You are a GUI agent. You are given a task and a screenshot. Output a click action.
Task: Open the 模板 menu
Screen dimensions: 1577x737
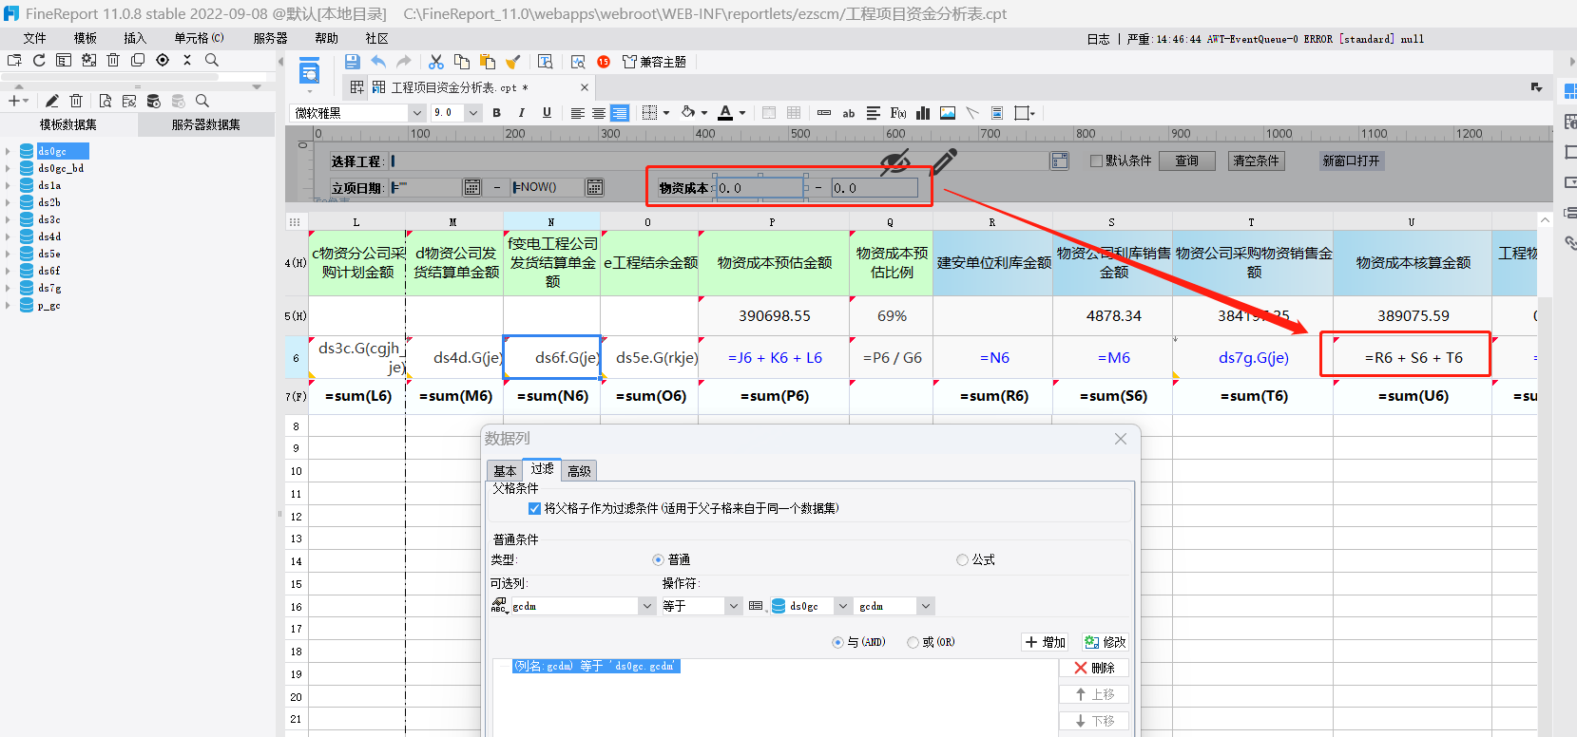(86, 38)
